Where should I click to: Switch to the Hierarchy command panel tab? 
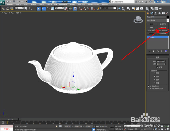click(x=155, y=13)
